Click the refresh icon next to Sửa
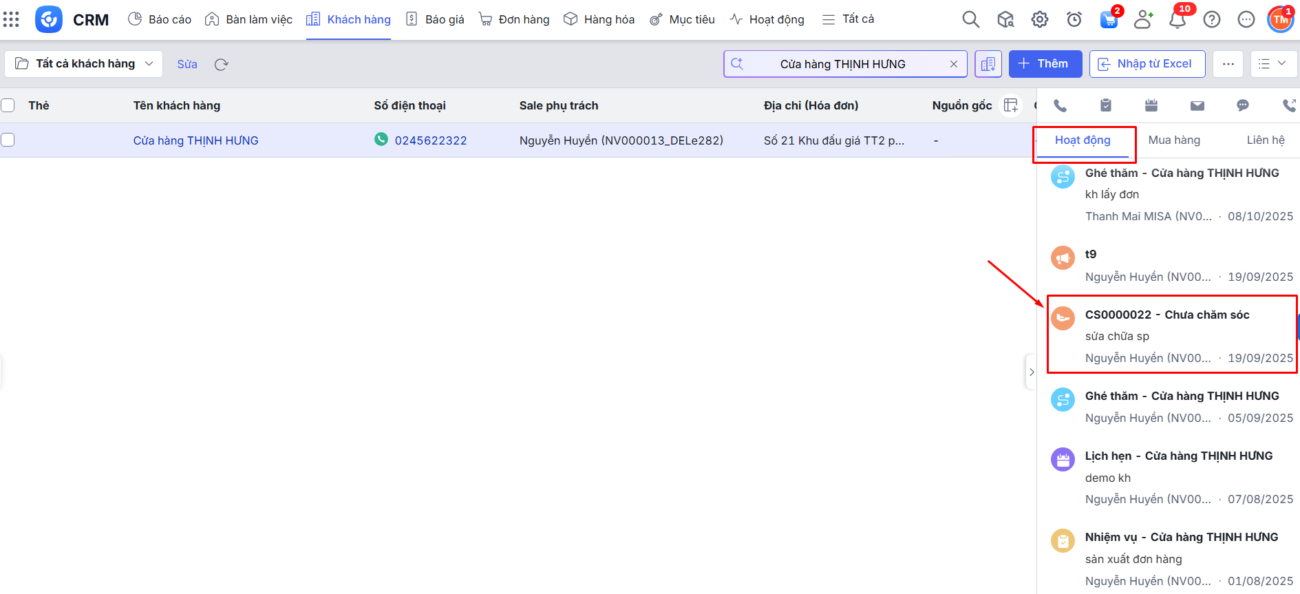Viewport: 1300px width, 594px height. [221, 65]
